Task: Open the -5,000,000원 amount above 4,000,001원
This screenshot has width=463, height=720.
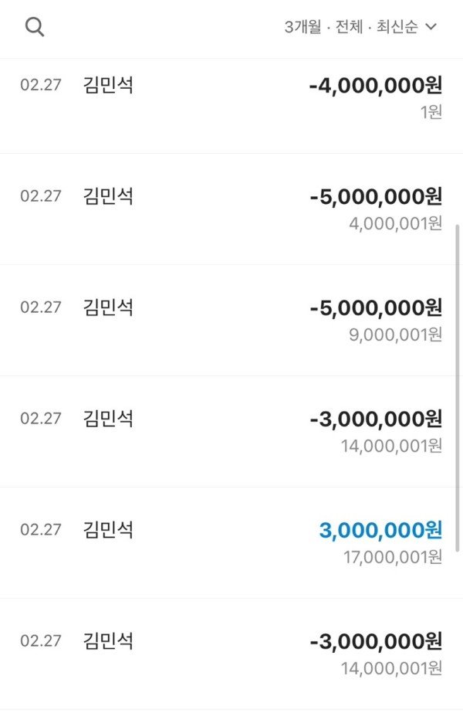Action: [x=376, y=197]
